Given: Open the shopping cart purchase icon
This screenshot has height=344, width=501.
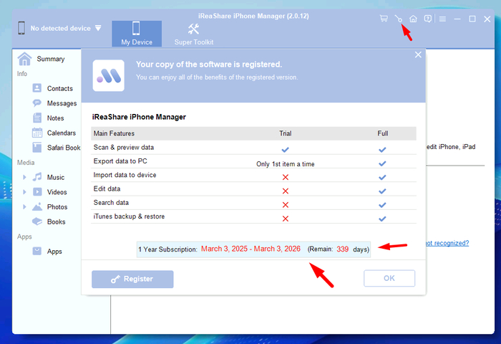Looking at the screenshot, I should [384, 19].
